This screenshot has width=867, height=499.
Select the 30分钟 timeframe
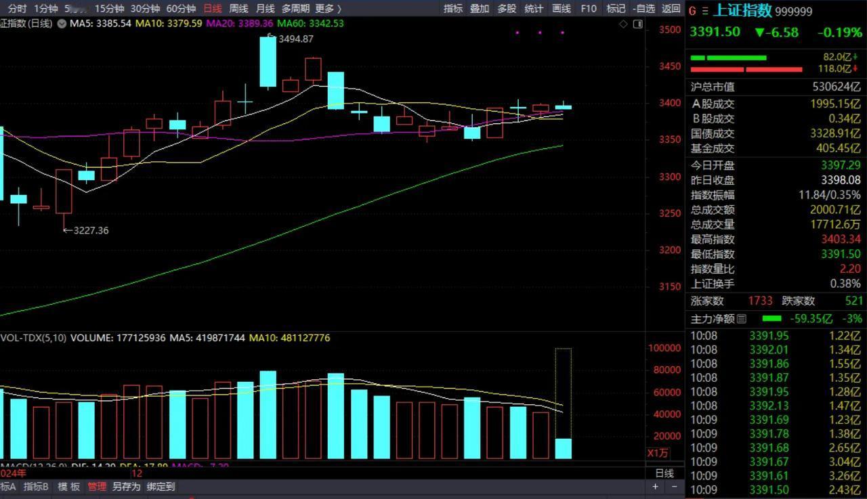145,9
